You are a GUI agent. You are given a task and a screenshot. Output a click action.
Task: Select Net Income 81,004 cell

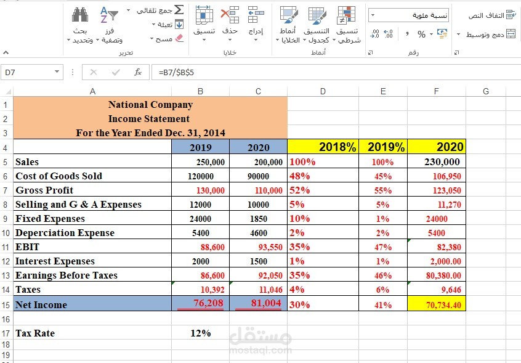[258, 304]
